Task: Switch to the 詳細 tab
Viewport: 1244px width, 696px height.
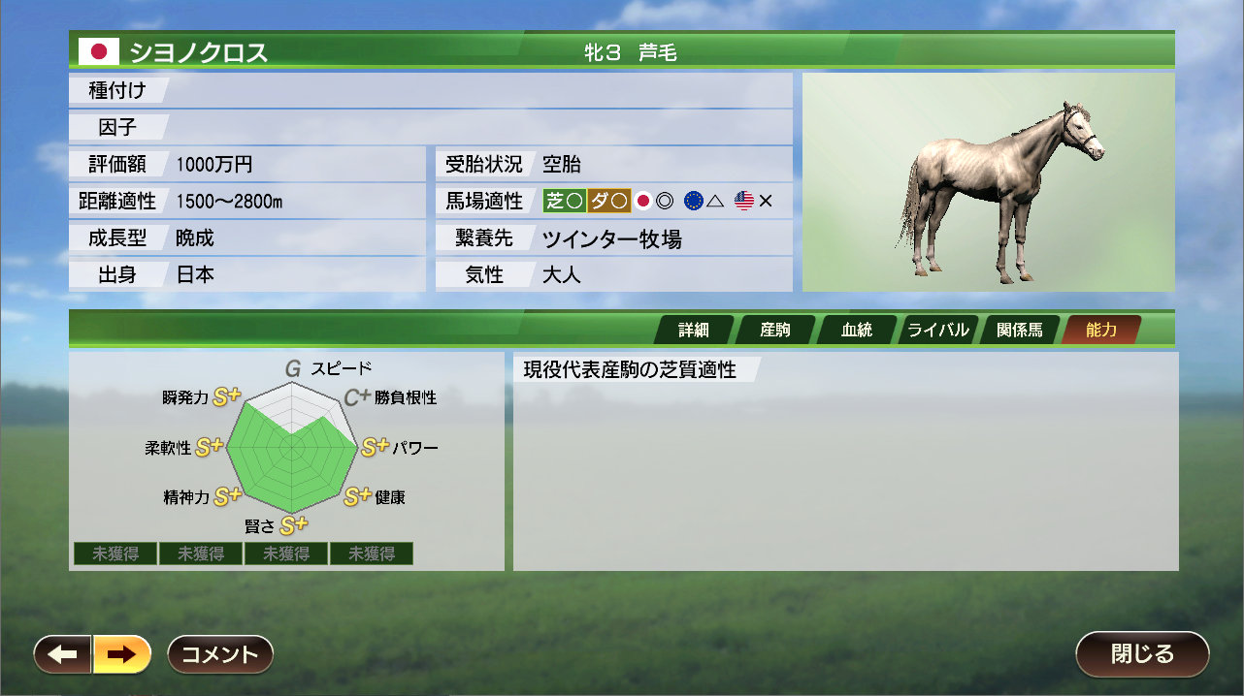Action: point(693,330)
